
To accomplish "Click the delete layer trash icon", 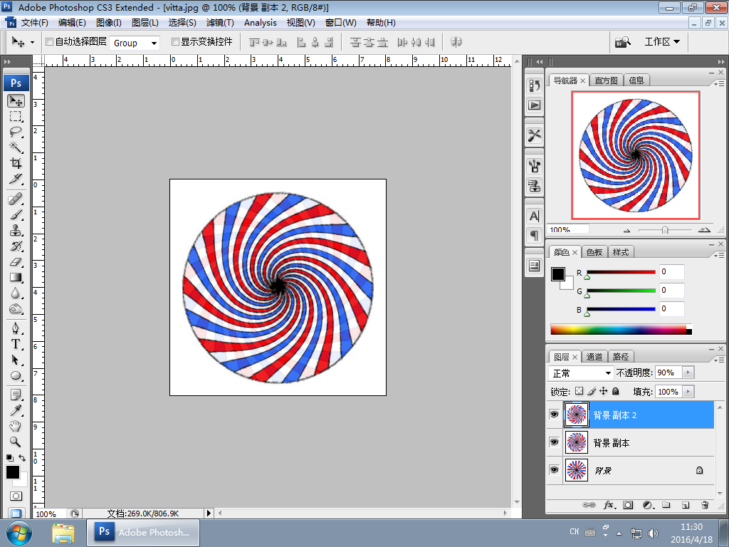I will pos(704,505).
